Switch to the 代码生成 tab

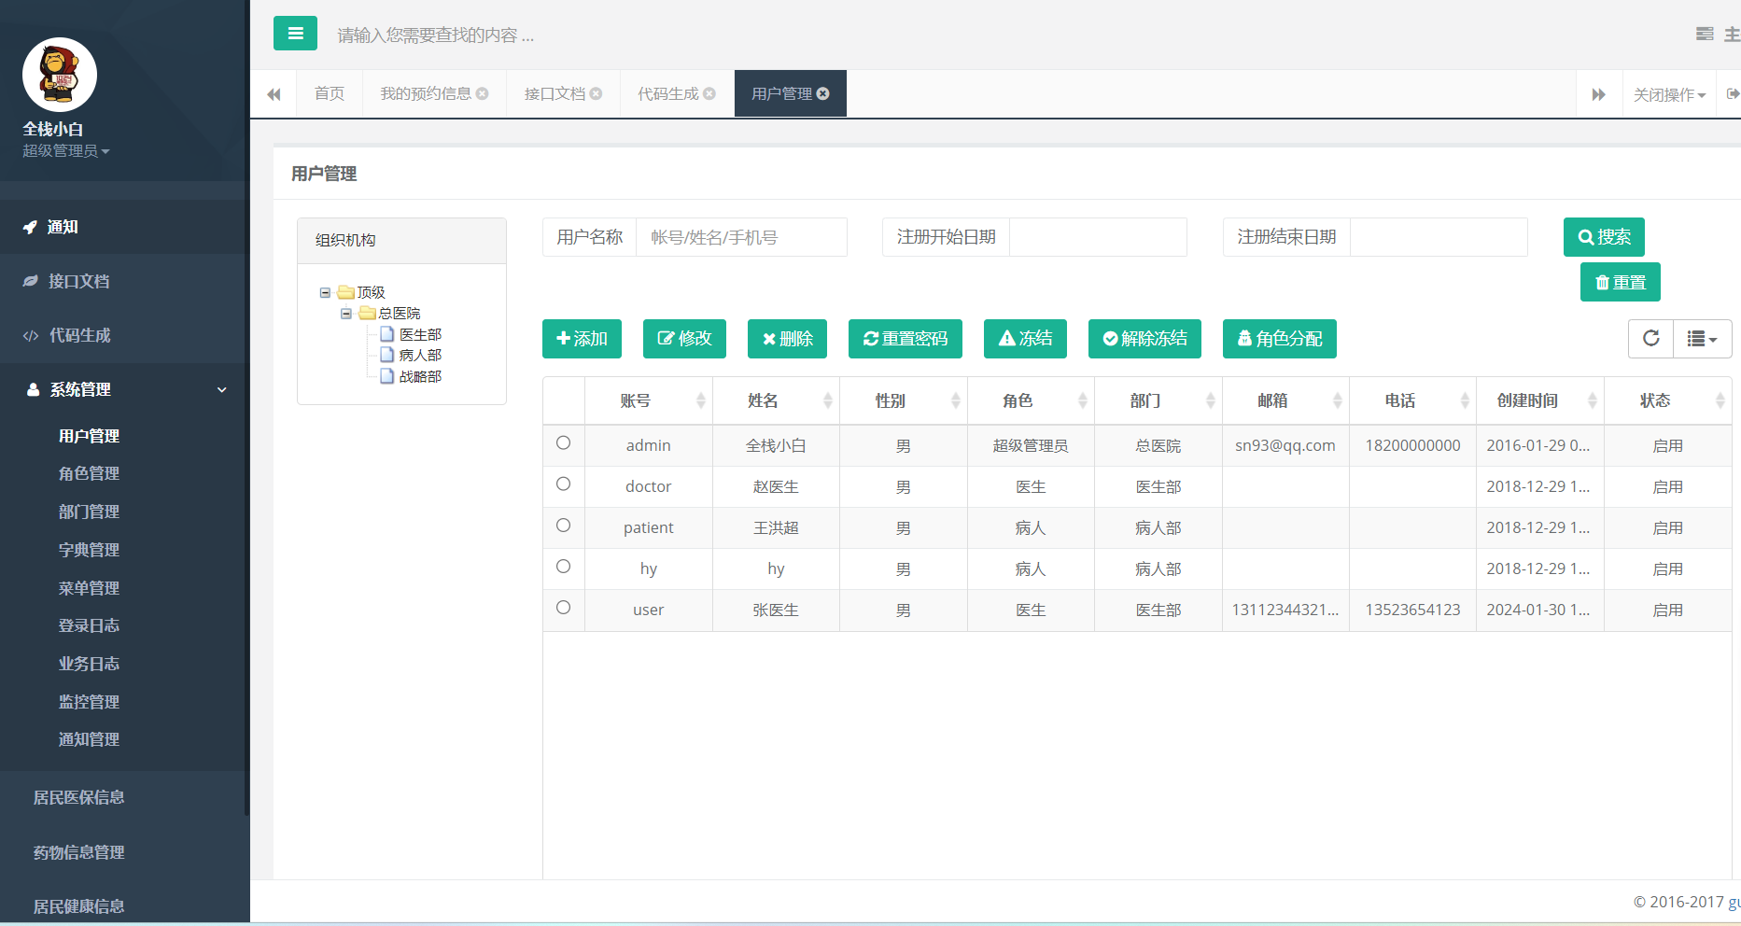[x=668, y=93]
